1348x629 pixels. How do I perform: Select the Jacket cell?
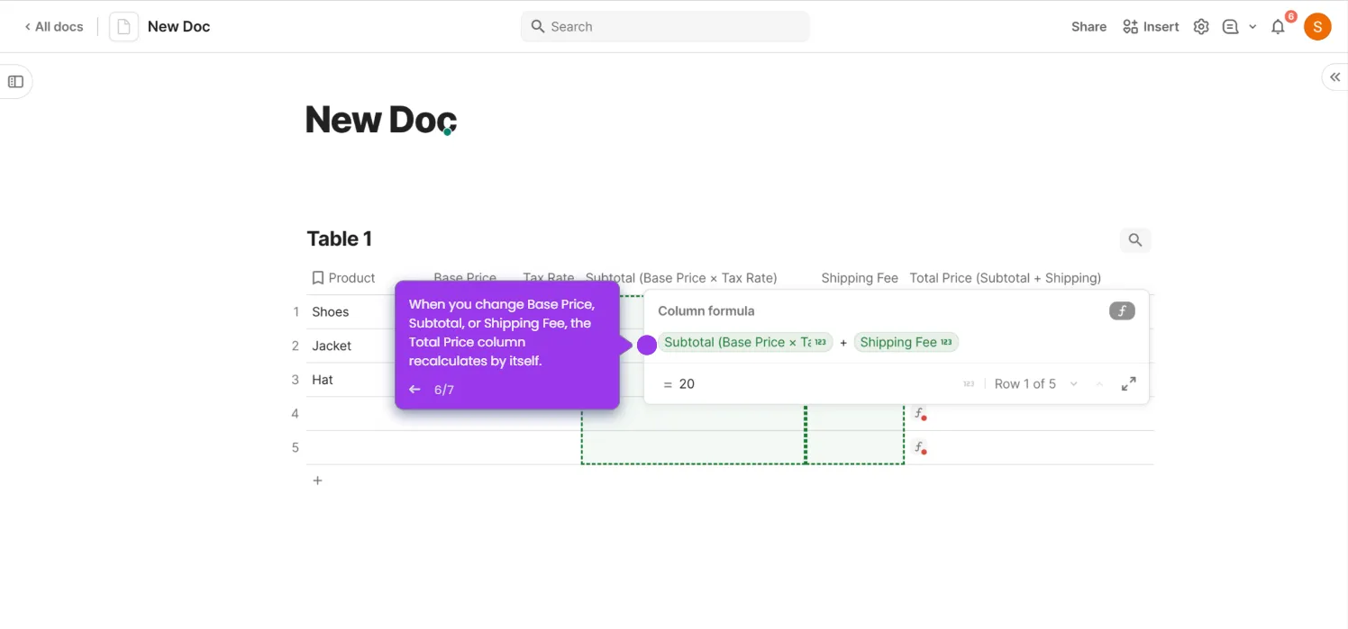tap(332, 346)
